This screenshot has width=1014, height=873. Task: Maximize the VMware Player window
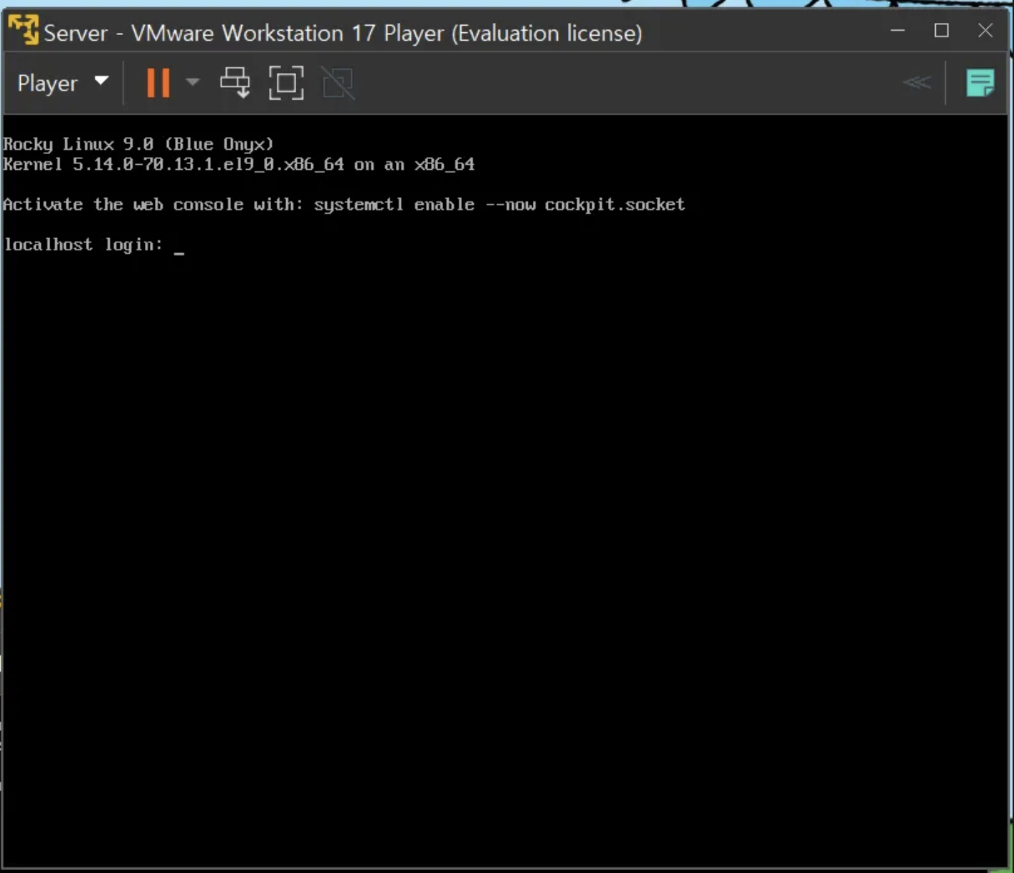[942, 31]
